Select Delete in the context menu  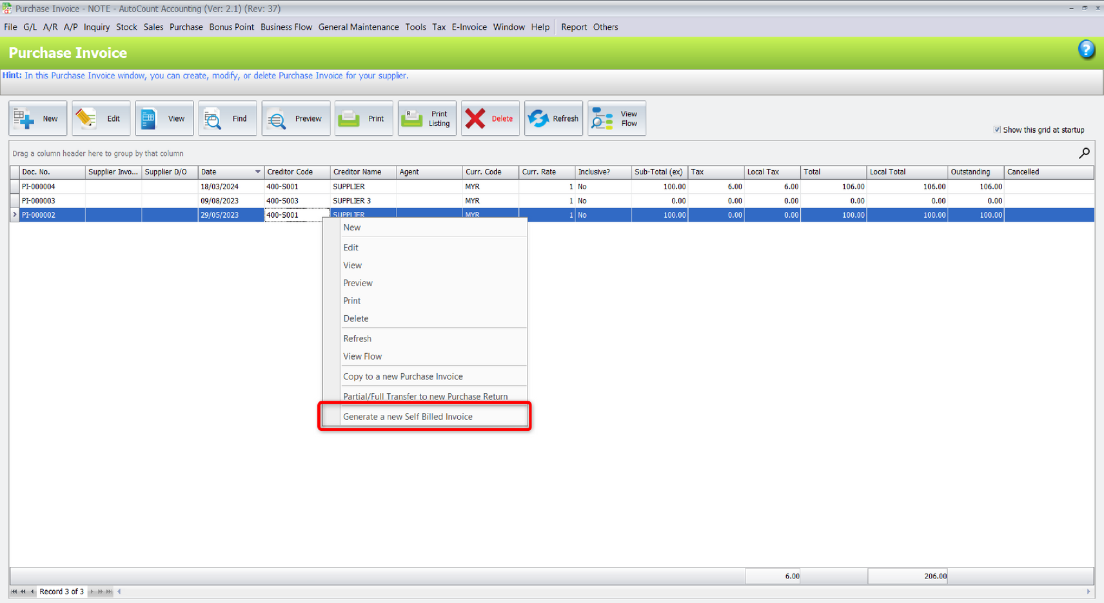tap(424, 318)
